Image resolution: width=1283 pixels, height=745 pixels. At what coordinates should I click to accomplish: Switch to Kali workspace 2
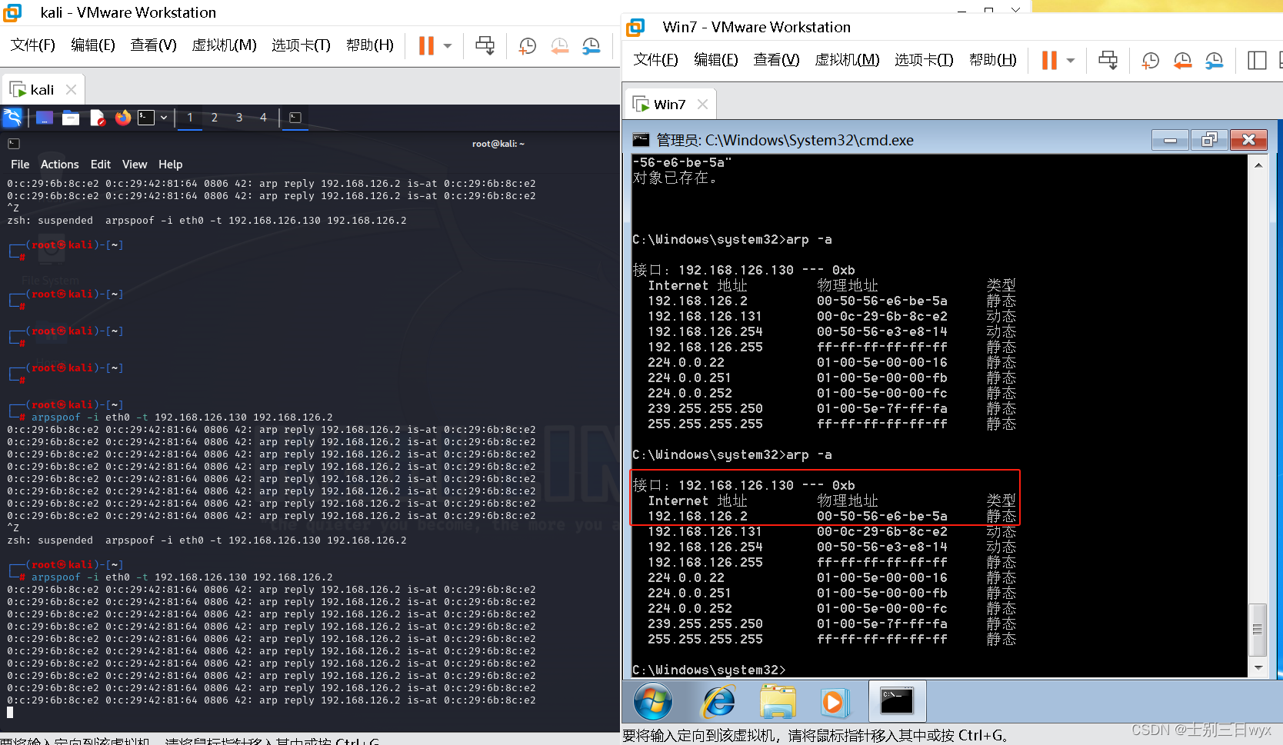(x=215, y=118)
